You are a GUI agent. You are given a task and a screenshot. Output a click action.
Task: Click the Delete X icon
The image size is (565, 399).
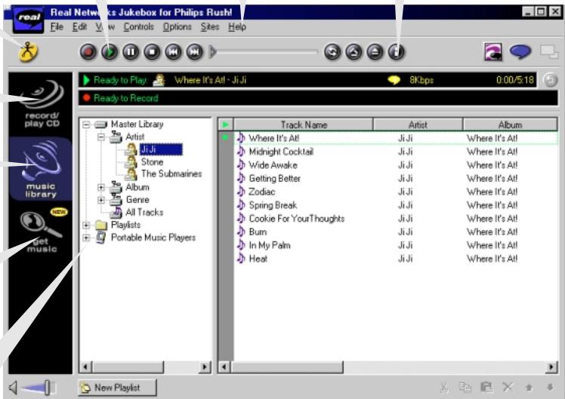click(508, 388)
